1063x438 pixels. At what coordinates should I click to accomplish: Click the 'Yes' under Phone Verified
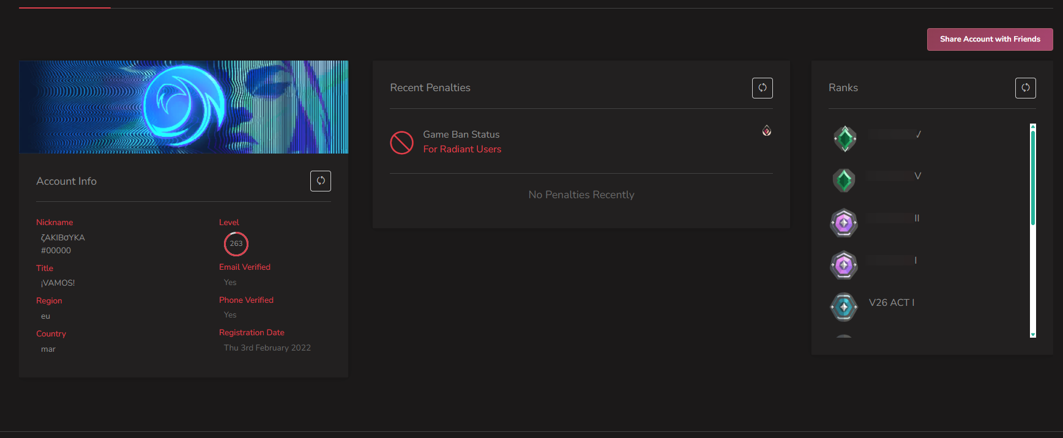point(230,315)
